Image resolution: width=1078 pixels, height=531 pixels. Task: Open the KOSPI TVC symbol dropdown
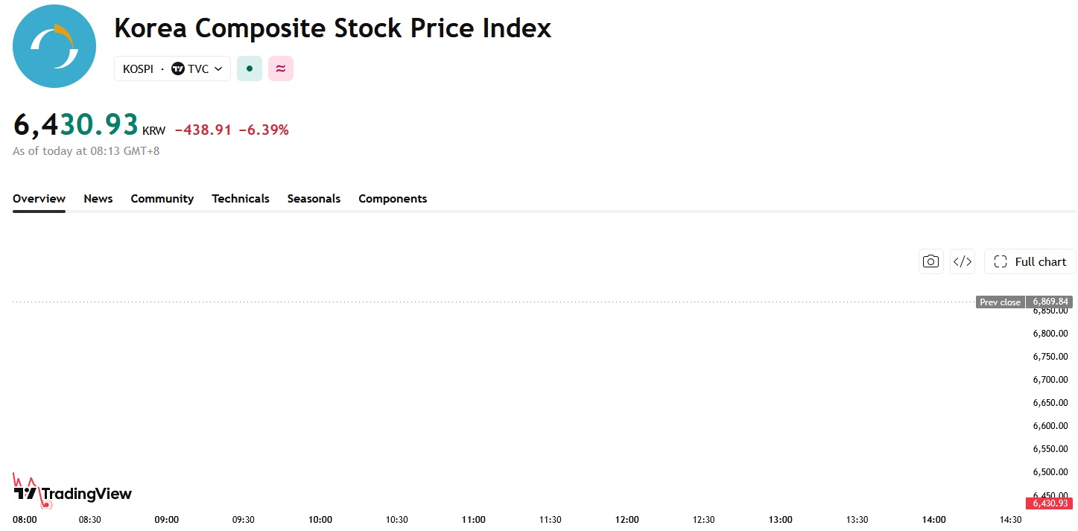[172, 69]
